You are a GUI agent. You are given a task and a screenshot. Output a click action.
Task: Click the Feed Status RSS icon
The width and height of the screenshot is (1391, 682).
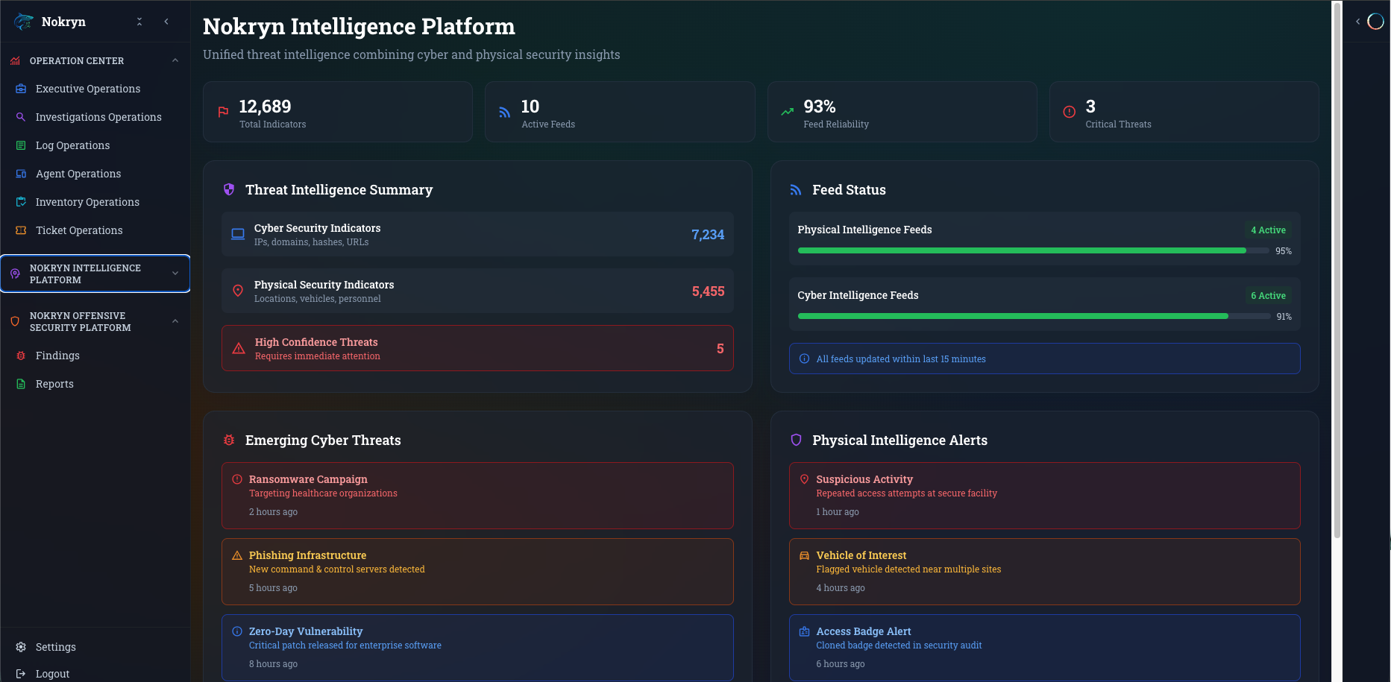click(796, 190)
